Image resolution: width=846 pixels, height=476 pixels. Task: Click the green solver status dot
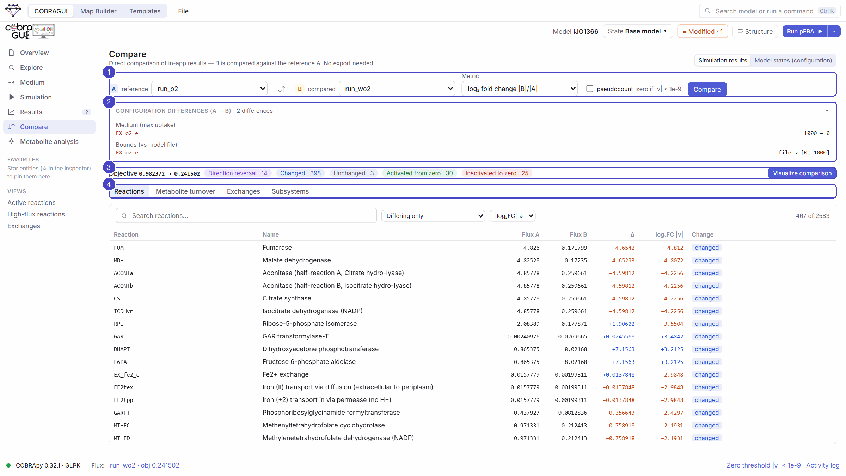pyautogui.click(x=8, y=465)
